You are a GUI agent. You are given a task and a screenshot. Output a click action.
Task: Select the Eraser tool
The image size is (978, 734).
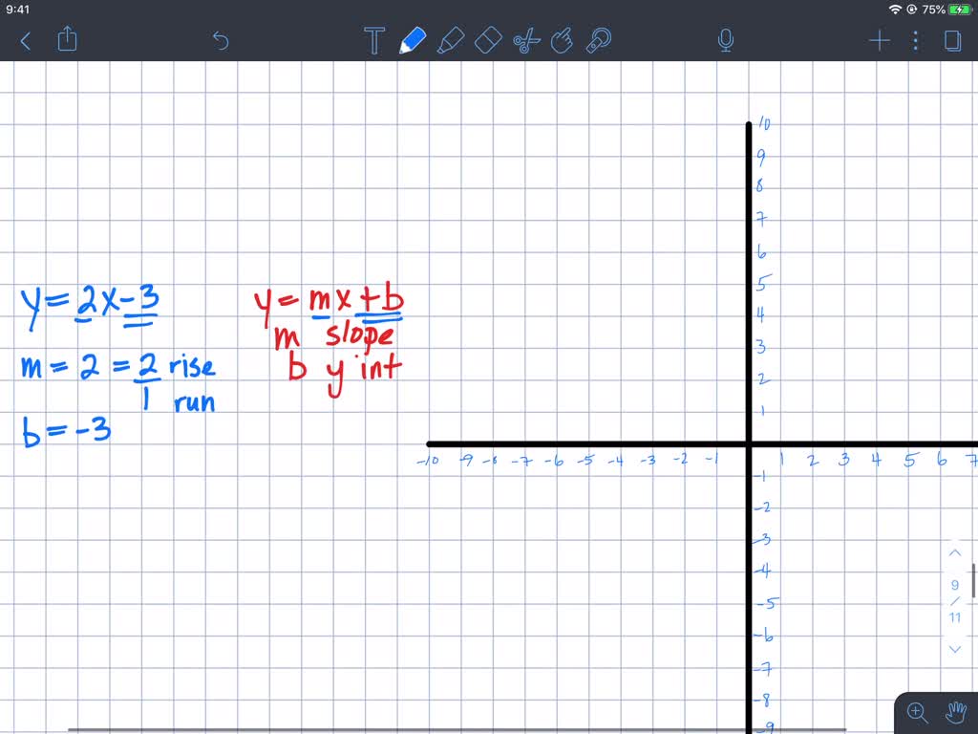(488, 40)
